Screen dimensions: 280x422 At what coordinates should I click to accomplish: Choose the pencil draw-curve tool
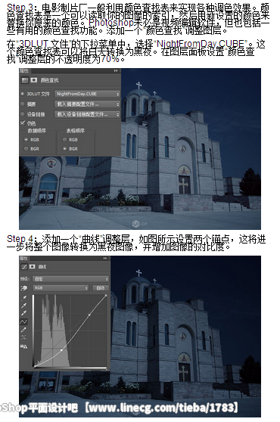24,330
